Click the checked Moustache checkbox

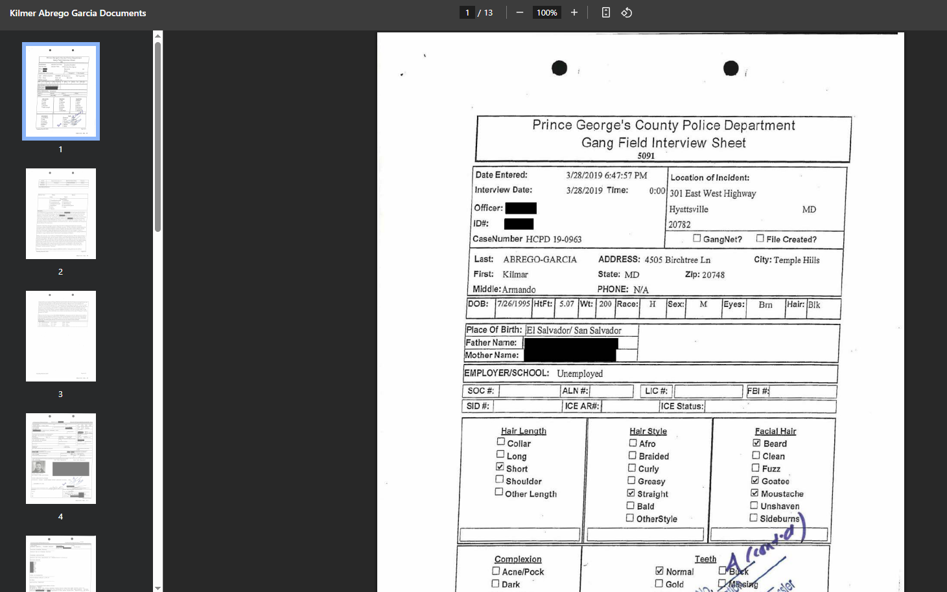tap(754, 493)
